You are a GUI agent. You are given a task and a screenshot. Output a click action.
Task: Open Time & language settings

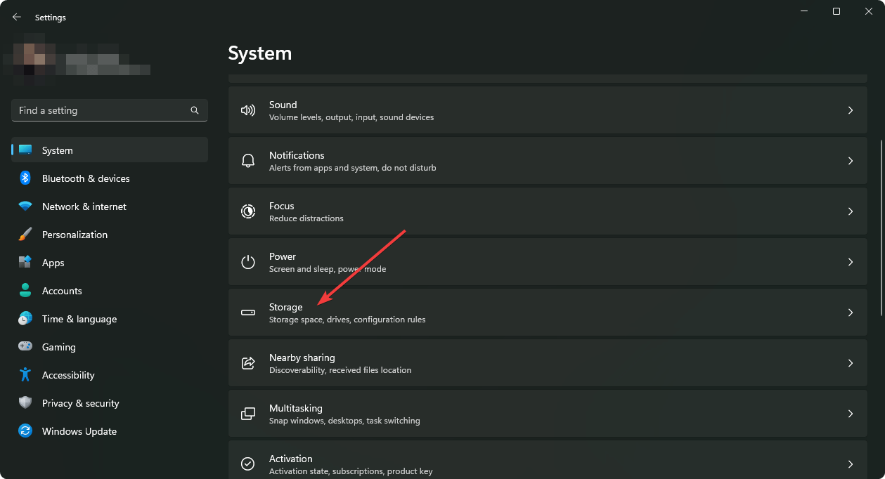tap(110, 319)
